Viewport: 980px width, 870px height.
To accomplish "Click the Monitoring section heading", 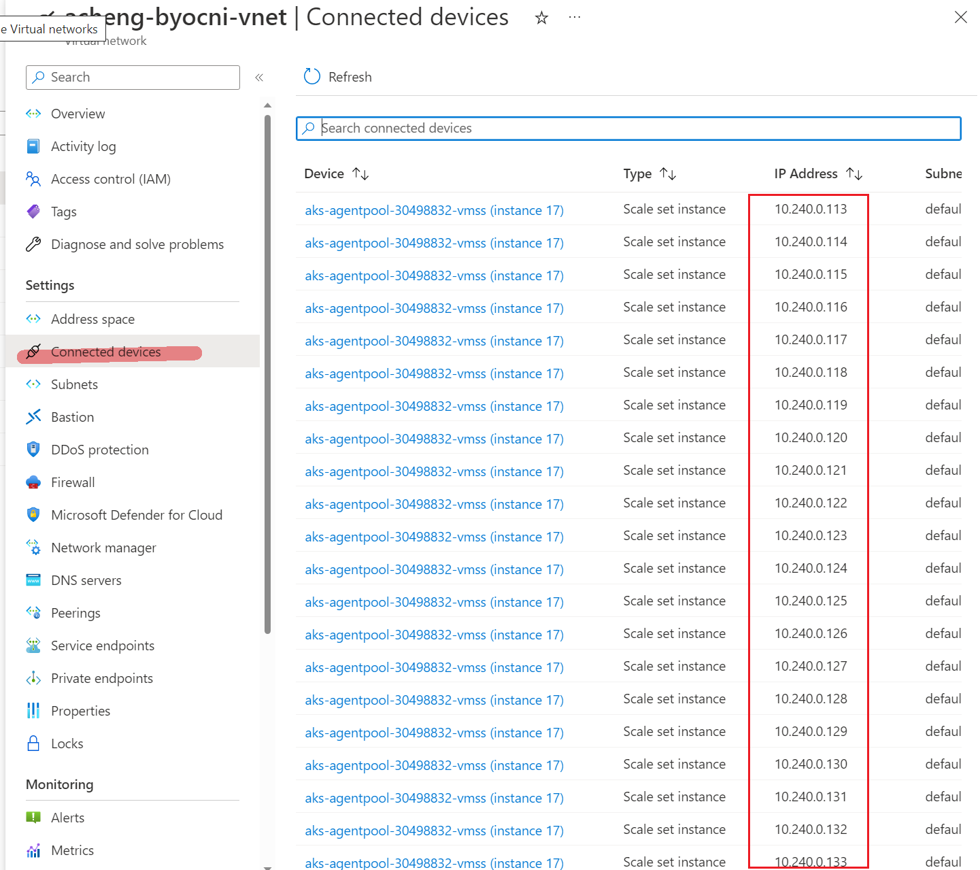I will point(60,784).
